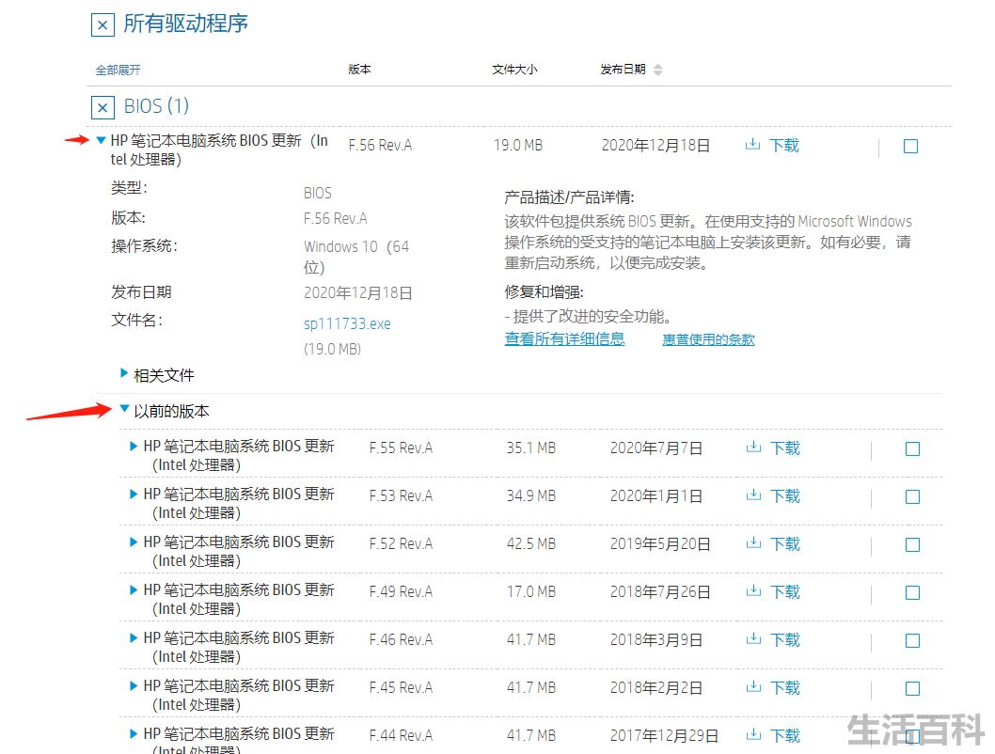Screen dimensions: 995x754
Task: Click the 发布日期 column header text
Action: tap(624, 70)
